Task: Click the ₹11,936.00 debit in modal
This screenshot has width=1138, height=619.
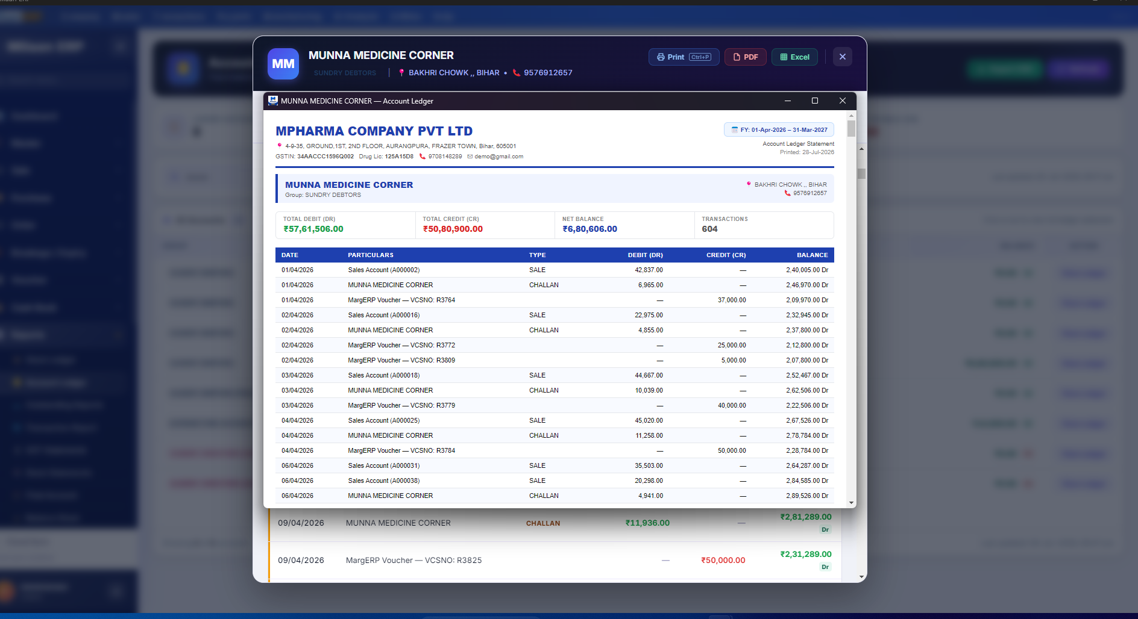Action: [x=647, y=523]
